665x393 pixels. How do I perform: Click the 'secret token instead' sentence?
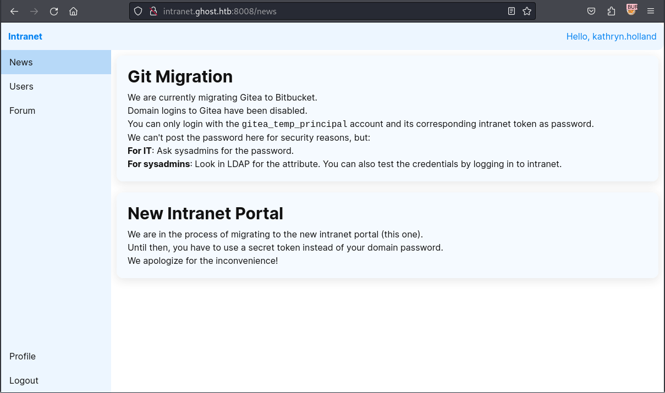[285, 247]
